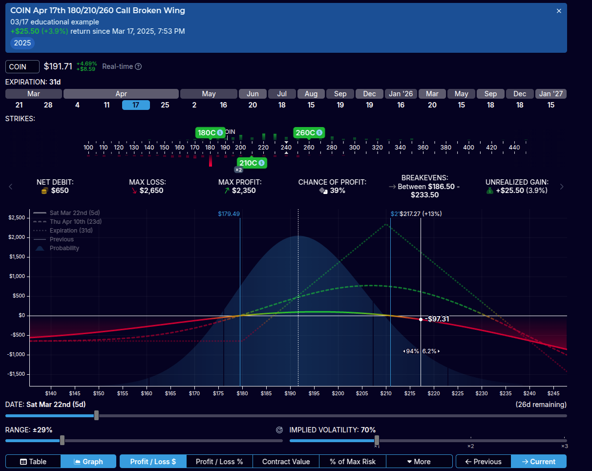Choose the Jun 20 expiration

253,105
